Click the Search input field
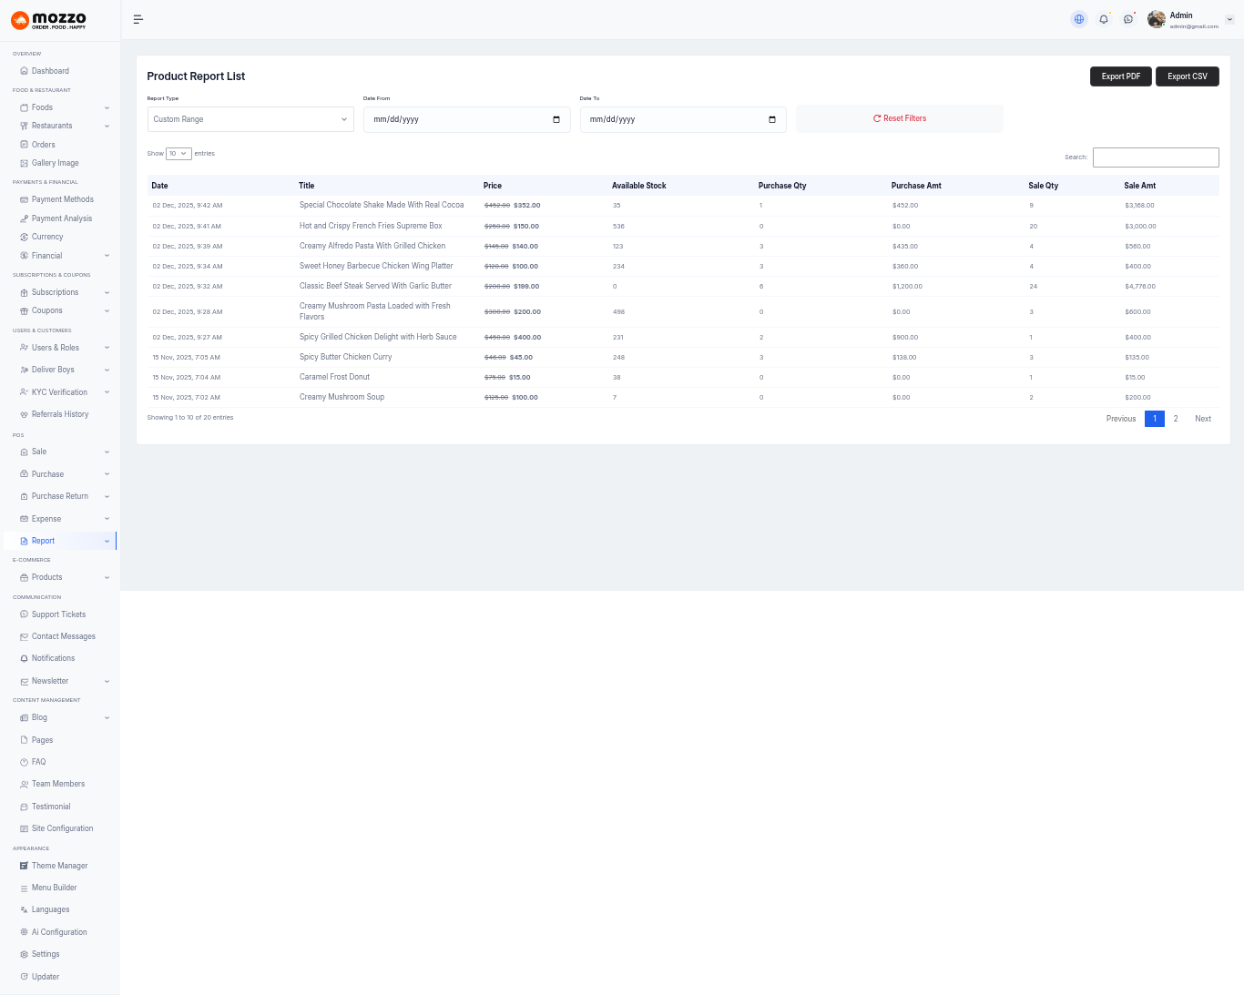Image resolution: width=1244 pixels, height=995 pixels. point(1155,157)
